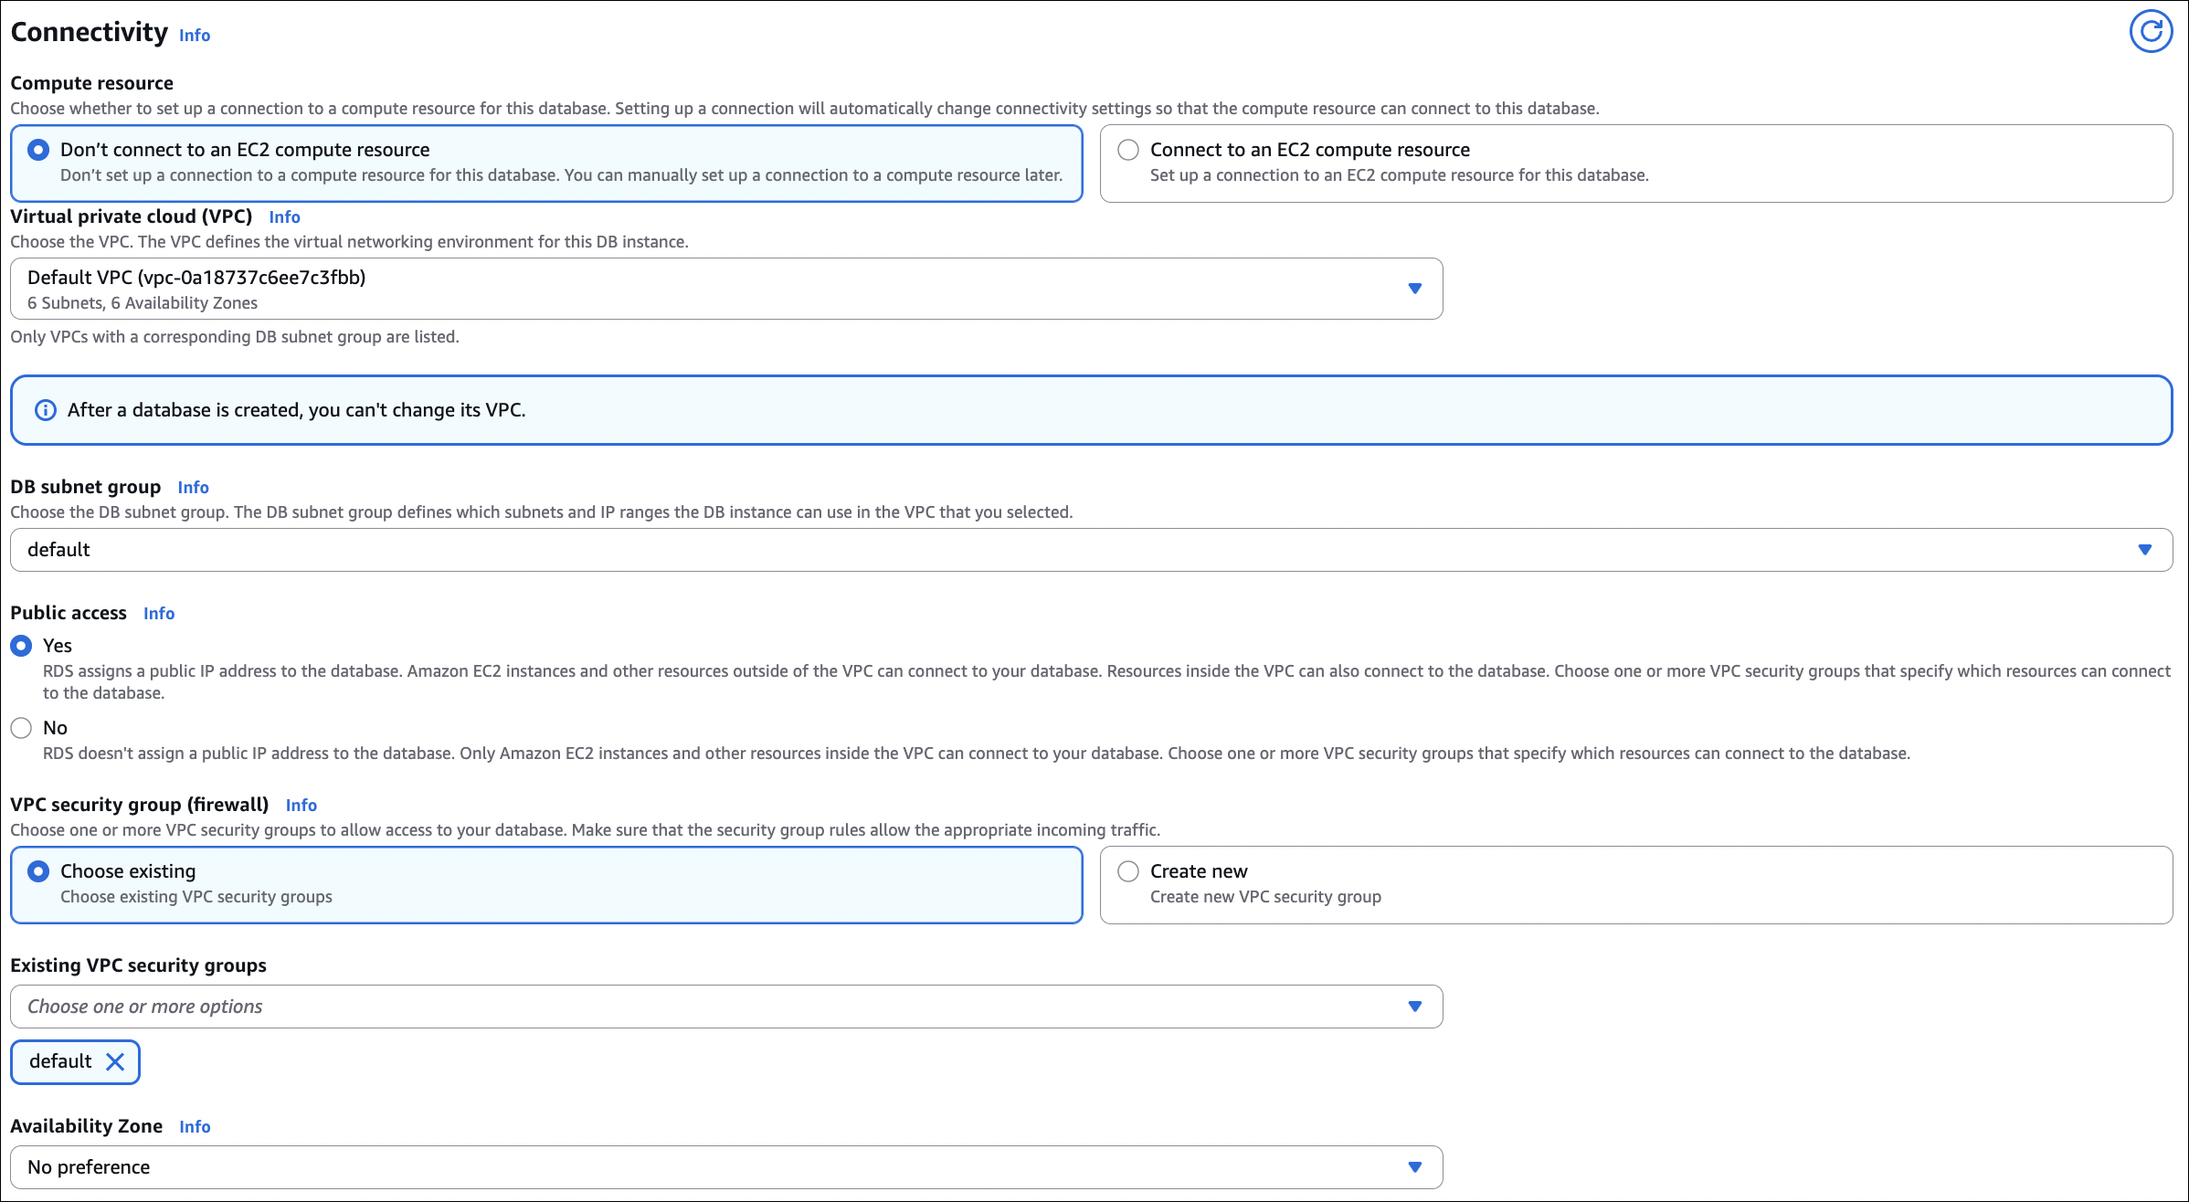This screenshot has height=1202, width=2189.
Task: Click the info icon in VPC alert
Action: coord(45,410)
